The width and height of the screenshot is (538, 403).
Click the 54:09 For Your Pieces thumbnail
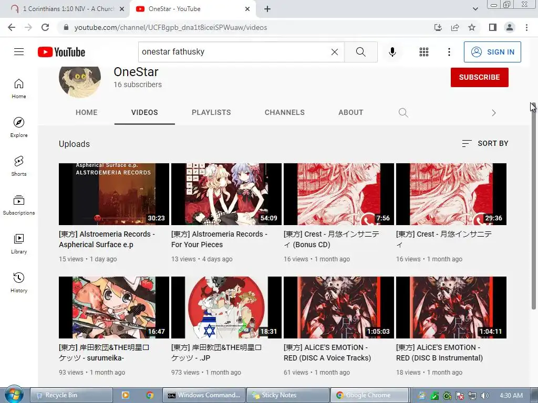pos(226,194)
